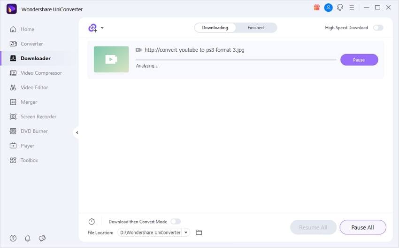Viewport: 399px width, 248px height.
Task: Select Video Compressor label in sidebar
Action: point(41,73)
